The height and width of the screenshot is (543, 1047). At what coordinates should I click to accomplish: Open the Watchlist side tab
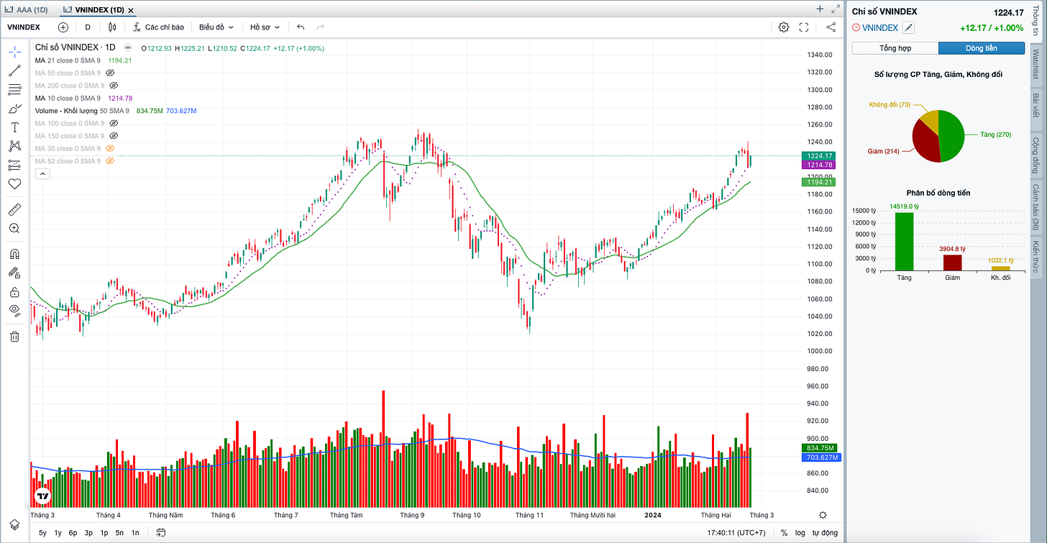(1036, 64)
